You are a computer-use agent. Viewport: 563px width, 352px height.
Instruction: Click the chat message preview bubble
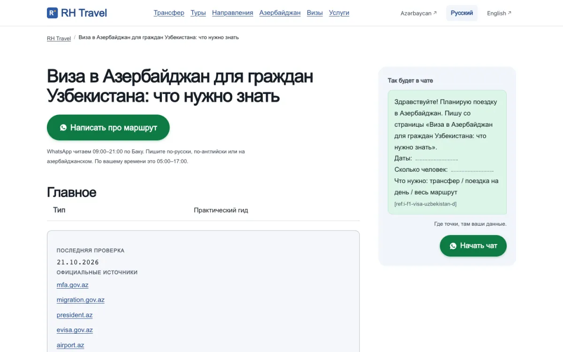(x=447, y=152)
